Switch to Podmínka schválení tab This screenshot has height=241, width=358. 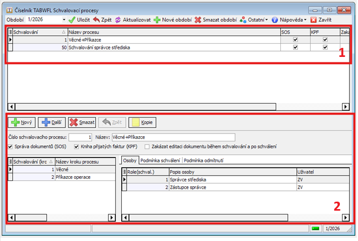[x=160, y=160]
